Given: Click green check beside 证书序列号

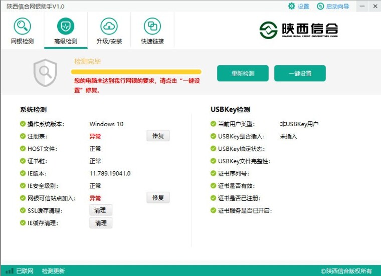Looking at the screenshot, I should click(213, 173).
